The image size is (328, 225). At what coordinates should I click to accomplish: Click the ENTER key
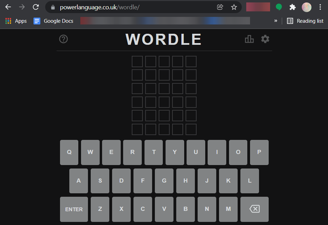[74, 209]
